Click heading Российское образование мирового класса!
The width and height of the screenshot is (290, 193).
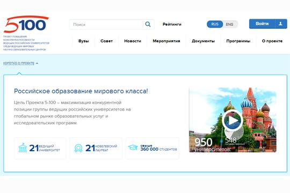[x=81, y=91]
